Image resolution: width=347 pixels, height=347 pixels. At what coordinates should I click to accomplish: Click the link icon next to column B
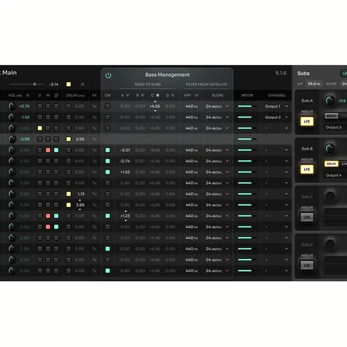143,95
